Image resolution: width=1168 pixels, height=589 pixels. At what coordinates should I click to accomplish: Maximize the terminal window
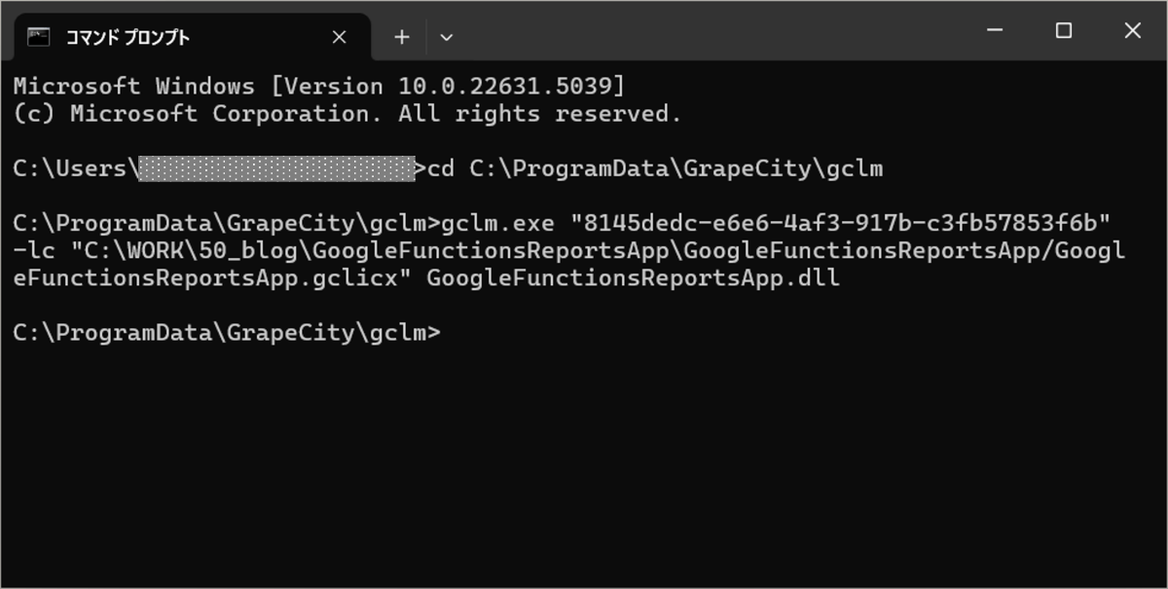1064,31
